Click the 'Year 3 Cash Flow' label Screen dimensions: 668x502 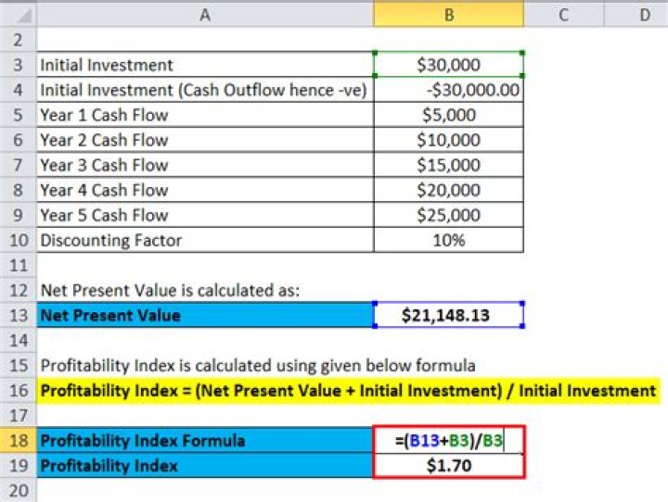coord(104,165)
